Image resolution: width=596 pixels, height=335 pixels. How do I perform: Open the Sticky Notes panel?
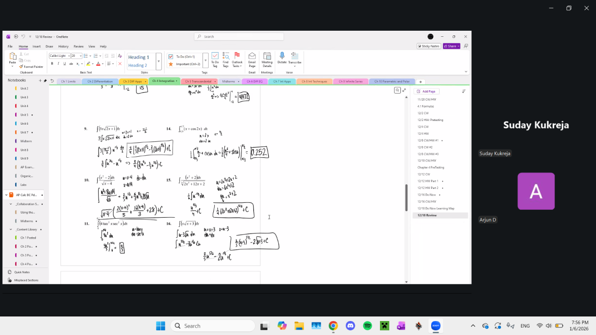click(428, 46)
